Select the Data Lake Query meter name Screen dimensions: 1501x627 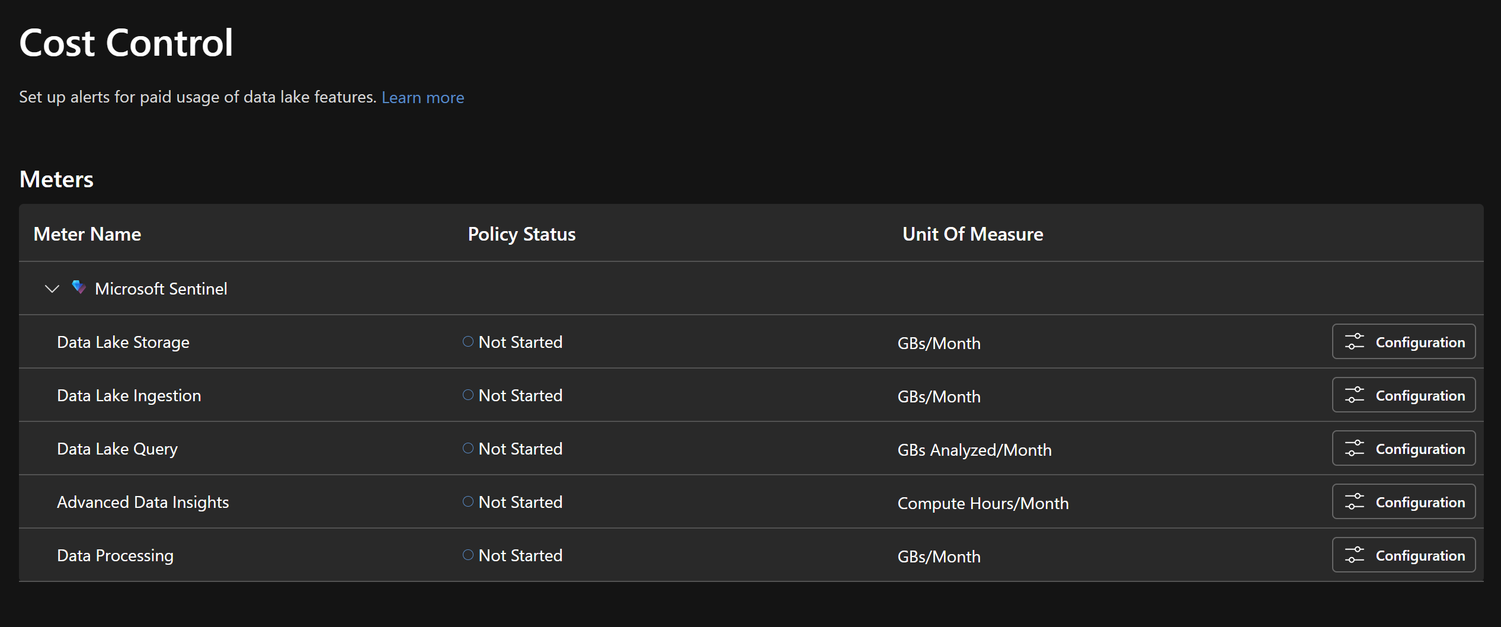point(117,449)
